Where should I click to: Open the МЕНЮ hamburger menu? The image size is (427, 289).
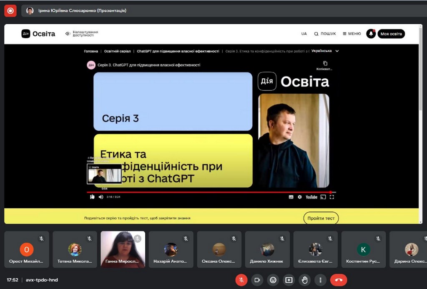click(352, 34)
